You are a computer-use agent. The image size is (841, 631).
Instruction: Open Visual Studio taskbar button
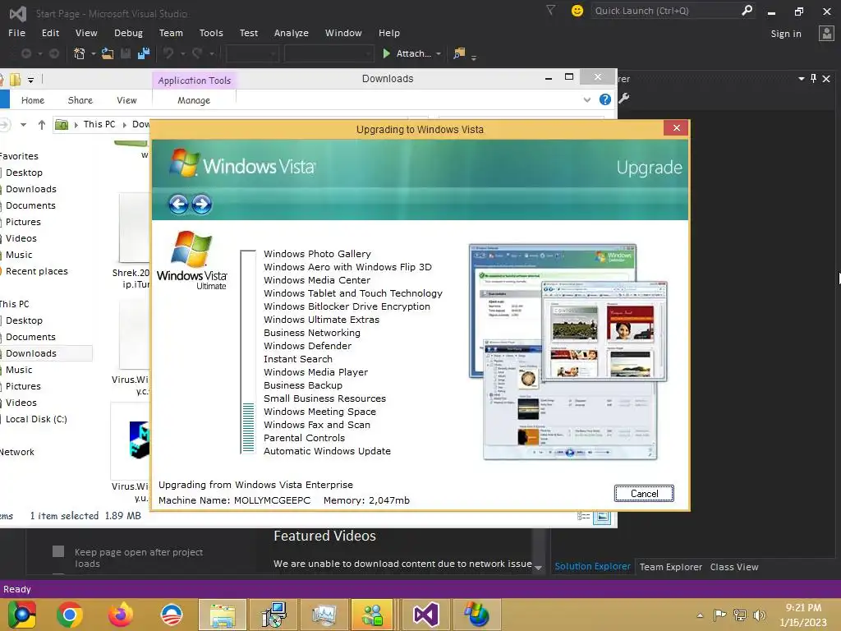(x=426, y=615)
